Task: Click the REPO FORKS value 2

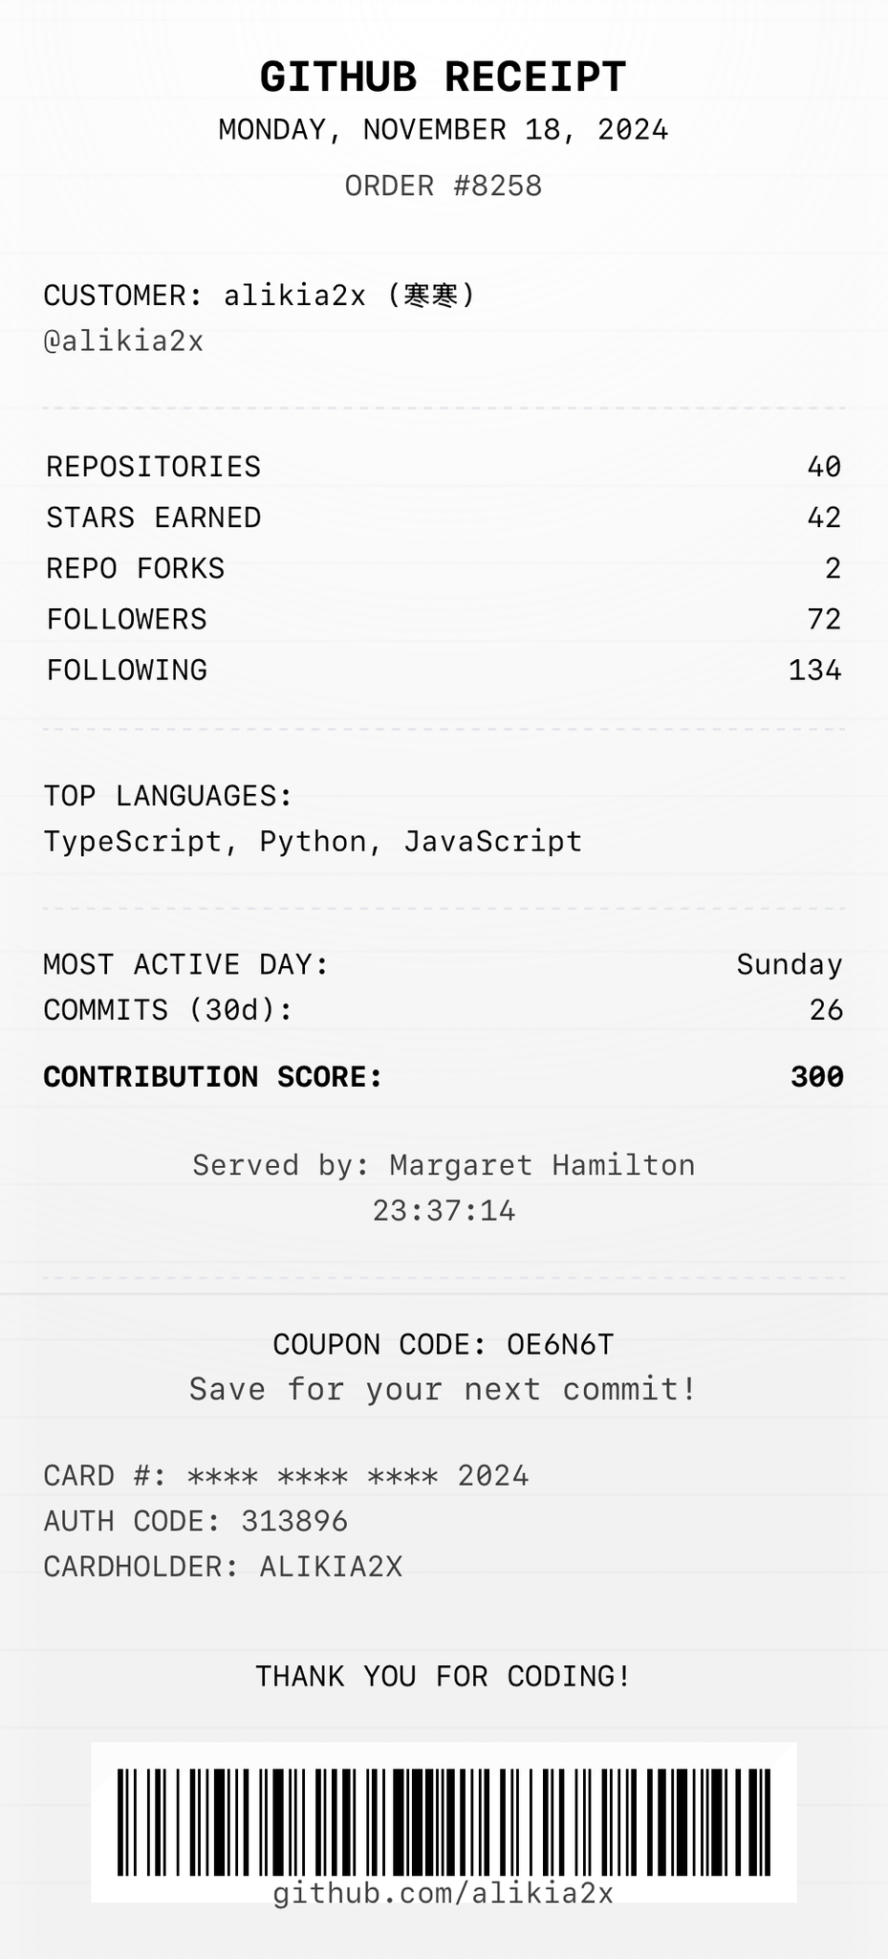Action: click(x=833, y=569)
